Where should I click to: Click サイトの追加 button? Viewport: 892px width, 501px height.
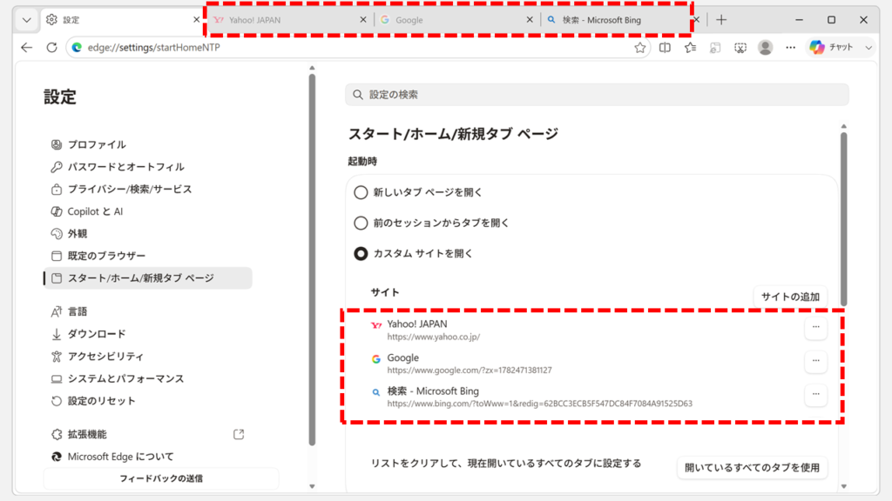click(790, 297)
